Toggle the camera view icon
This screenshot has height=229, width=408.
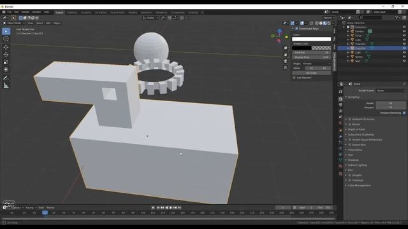point(286,61)
